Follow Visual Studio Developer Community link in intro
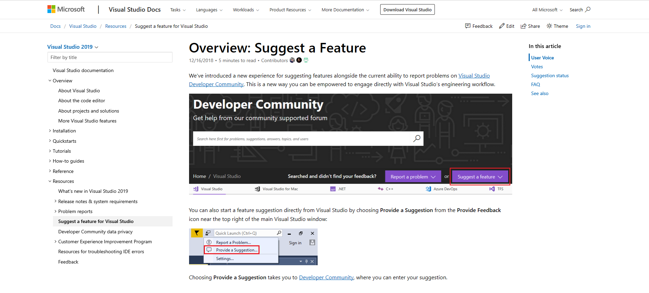Image resolution: width=649 pixels, height=293 pixels. [474, 75]
